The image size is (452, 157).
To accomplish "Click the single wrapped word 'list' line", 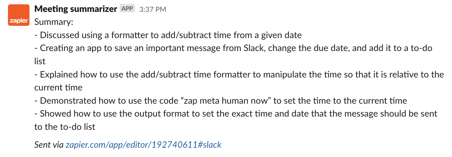I will (40, 61).
